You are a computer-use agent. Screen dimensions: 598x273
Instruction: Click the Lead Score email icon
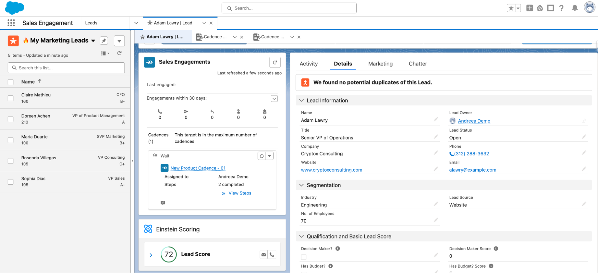(x=264, y=255)
